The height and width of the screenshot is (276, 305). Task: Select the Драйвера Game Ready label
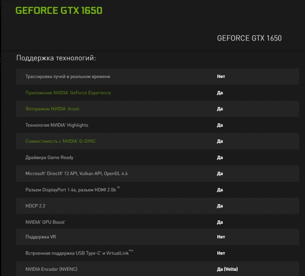[50, 158]
